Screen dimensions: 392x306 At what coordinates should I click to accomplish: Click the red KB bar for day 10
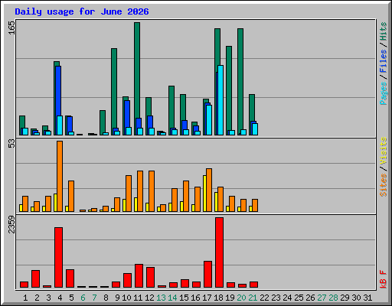click(x=127, y=281)
